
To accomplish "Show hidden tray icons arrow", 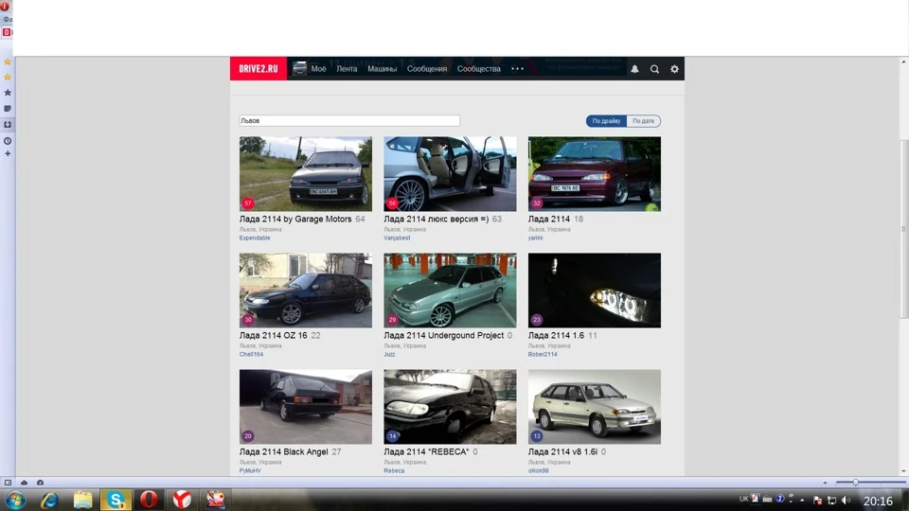I will pyautogui.click(x=802, y=500).
